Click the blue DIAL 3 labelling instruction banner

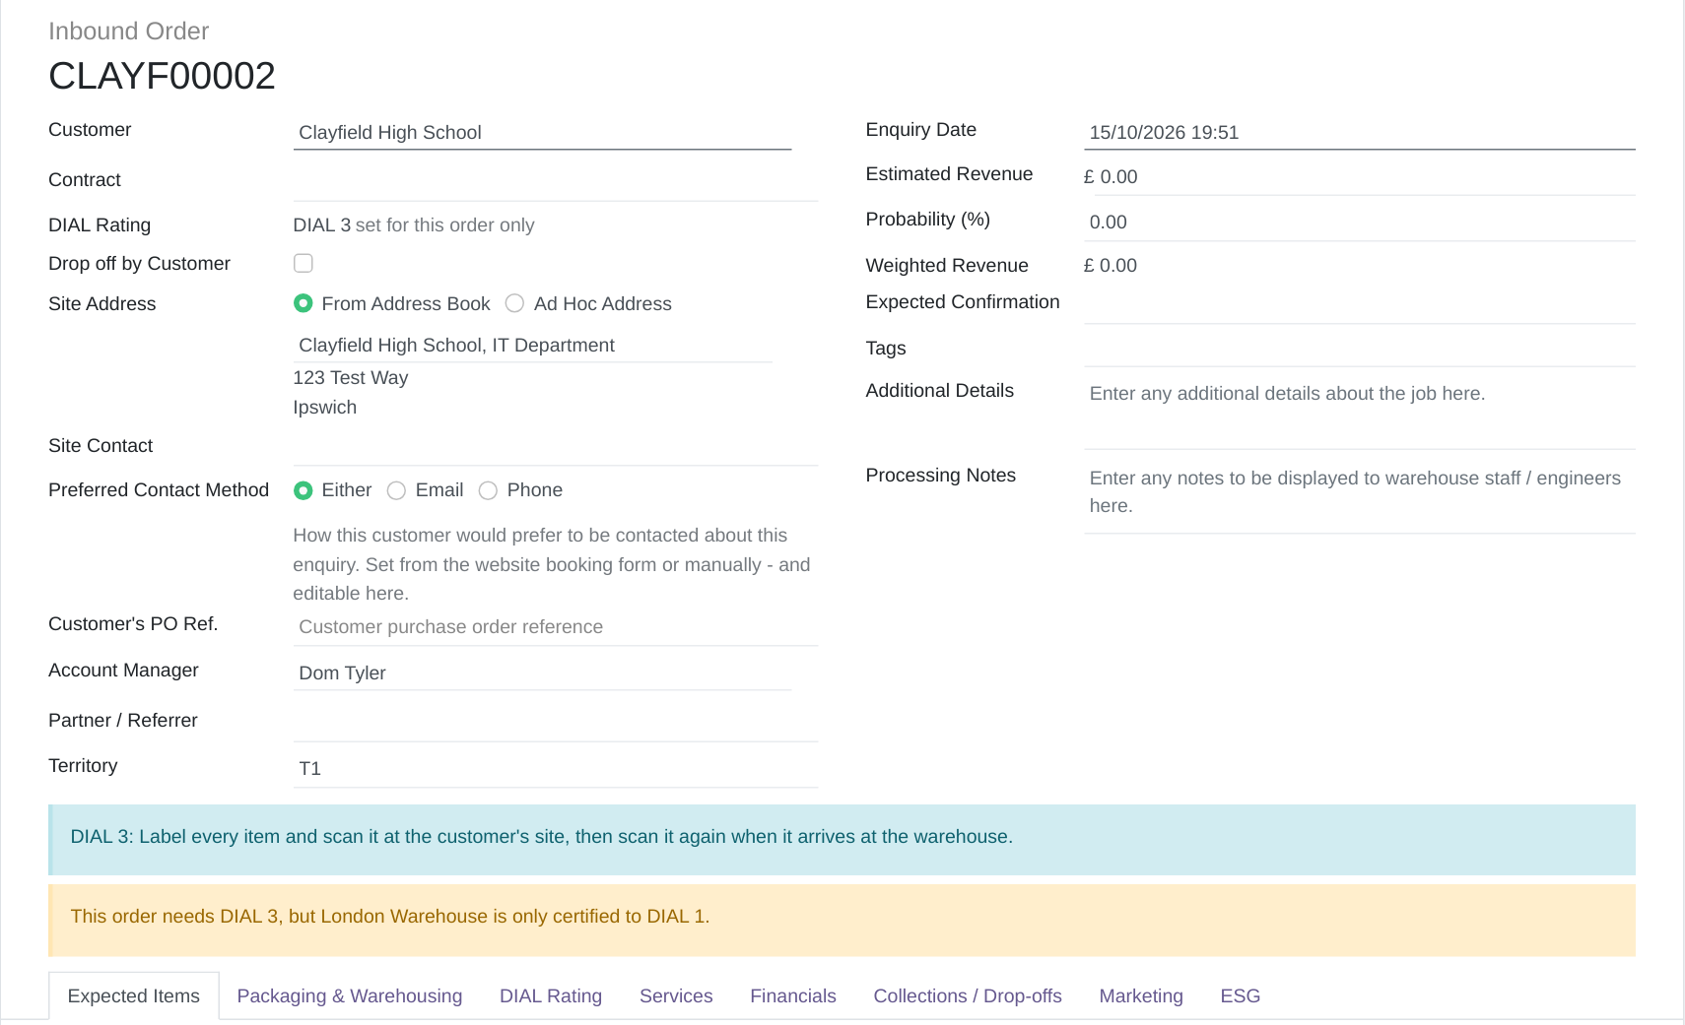[842, 840]
